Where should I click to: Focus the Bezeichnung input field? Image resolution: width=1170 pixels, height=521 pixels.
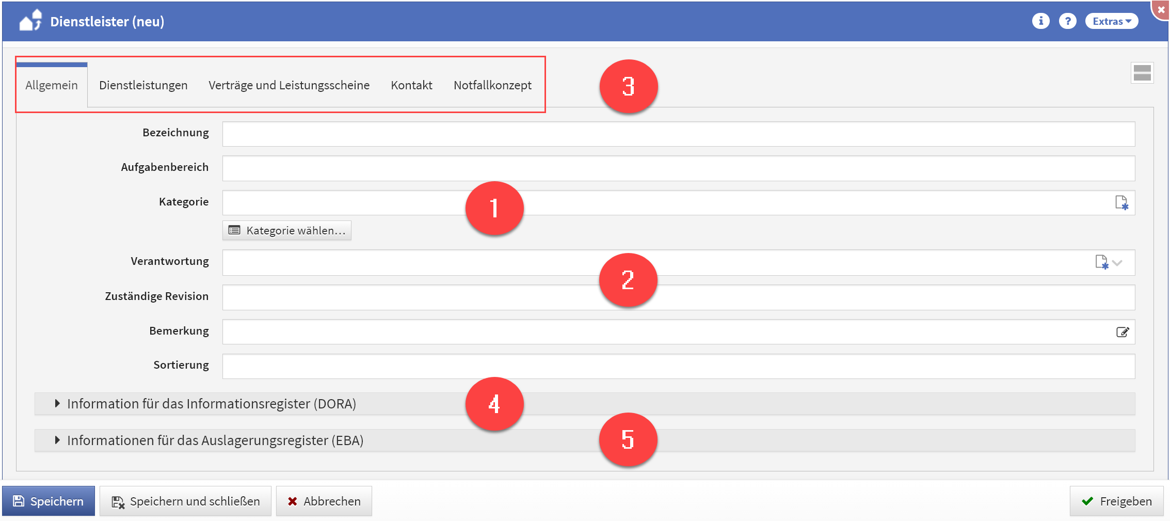[x=678, y=134]
